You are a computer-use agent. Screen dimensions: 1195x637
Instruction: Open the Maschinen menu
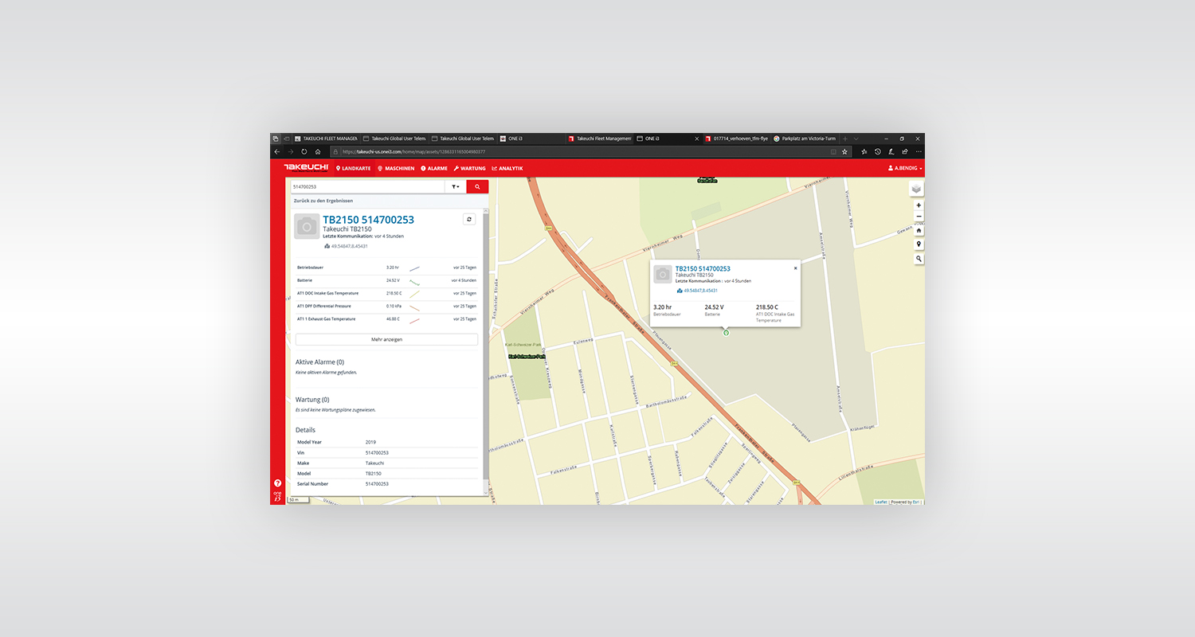click(396, 168)
